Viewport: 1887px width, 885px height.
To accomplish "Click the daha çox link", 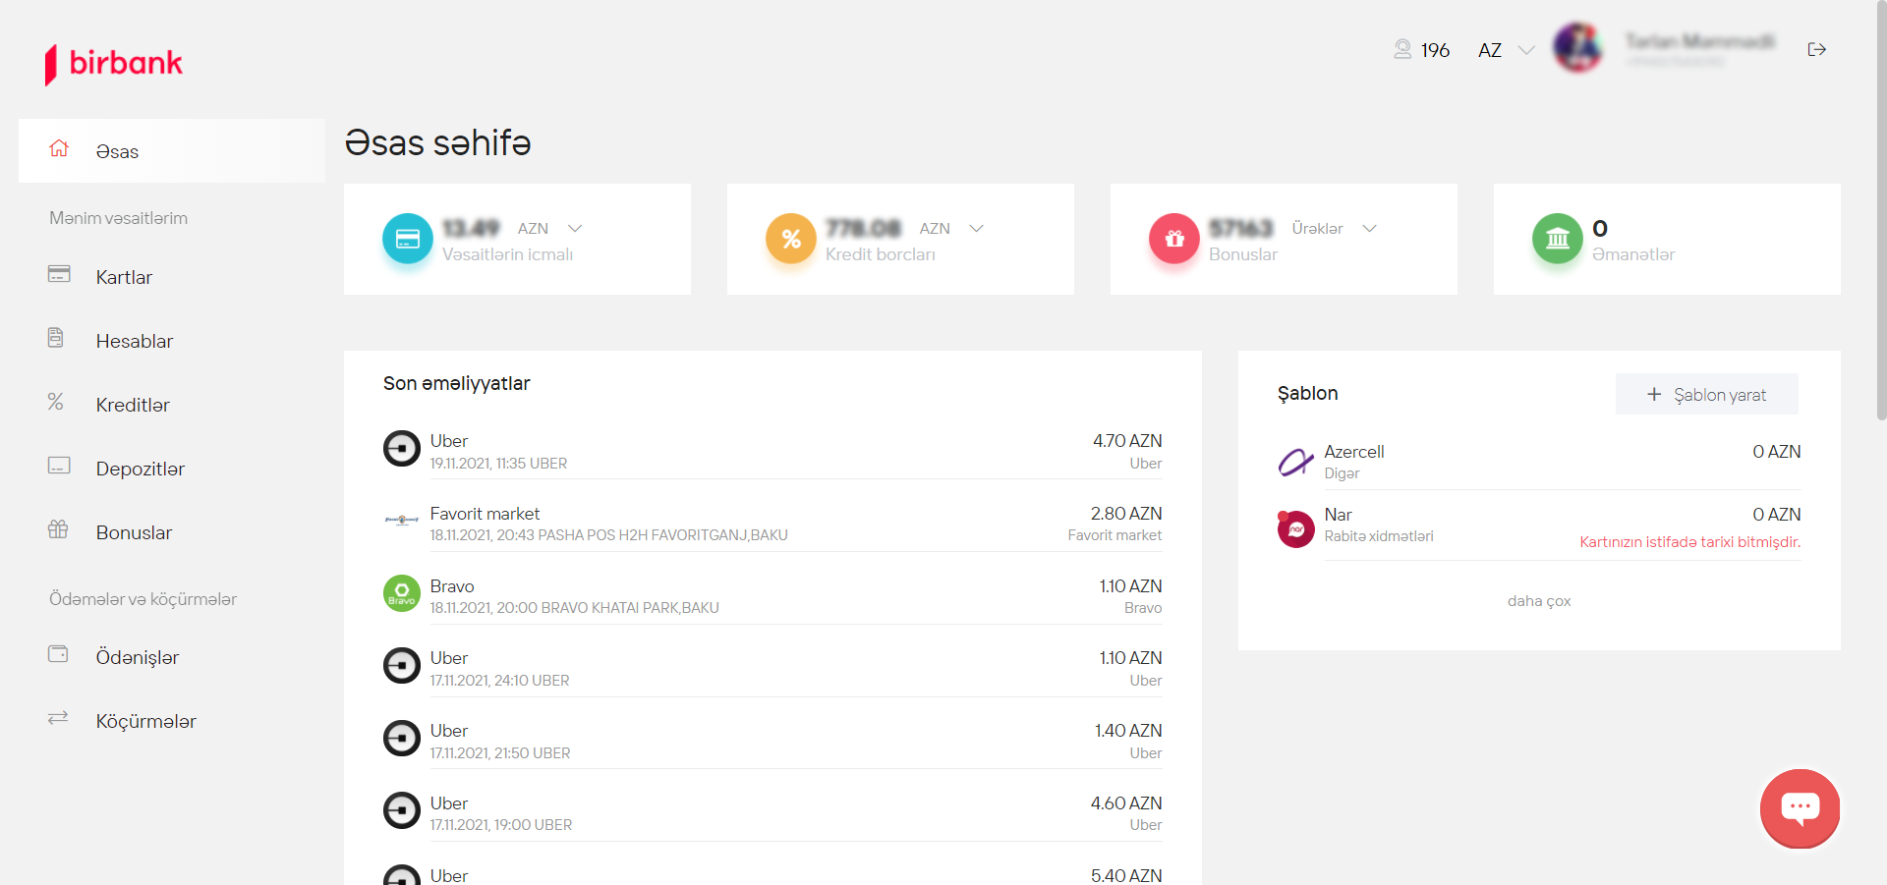I will (x=1539, y=601).
